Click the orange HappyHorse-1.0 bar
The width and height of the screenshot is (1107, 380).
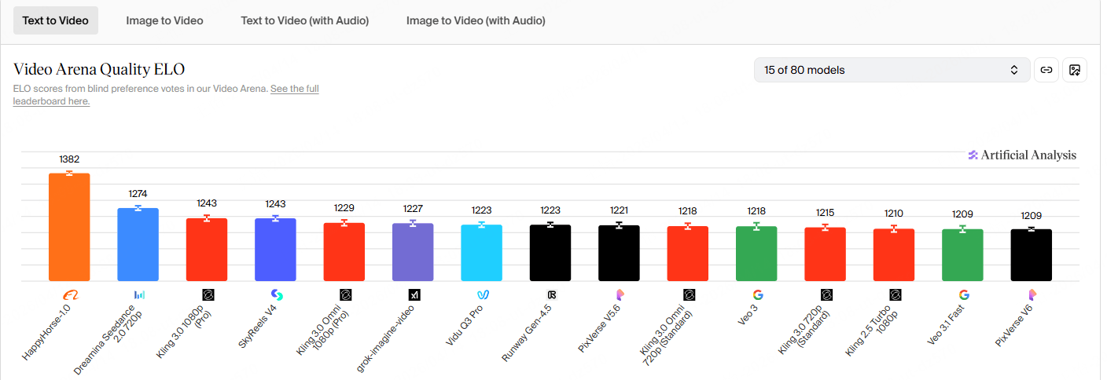pyautogui.click(x=69, y=228)
